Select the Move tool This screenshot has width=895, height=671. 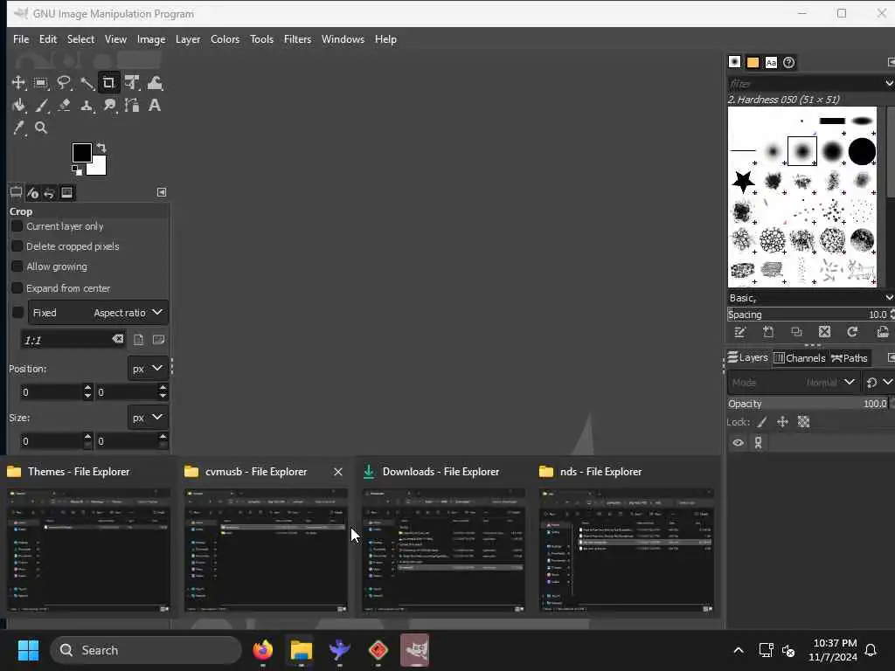click(18, 83)
